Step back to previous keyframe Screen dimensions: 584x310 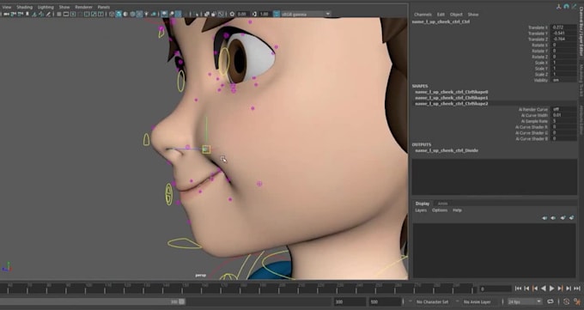[x=535, y=289]
